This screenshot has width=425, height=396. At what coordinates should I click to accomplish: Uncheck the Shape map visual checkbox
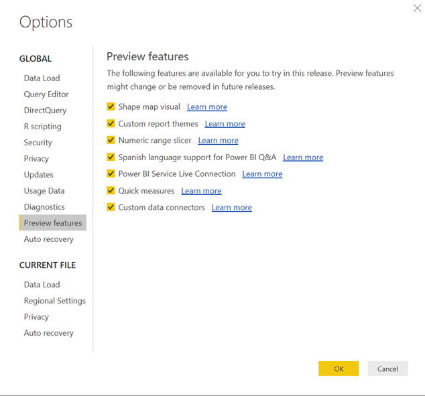(111, 107)
